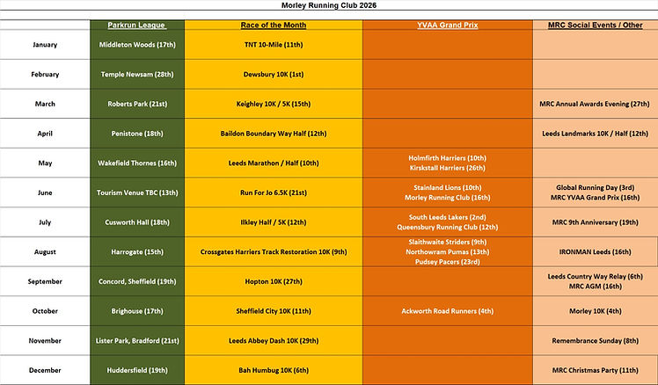The image size is (658, 385).
Task: Click the 'Morley Running Club 2026' title
Action: click(329, 5)
